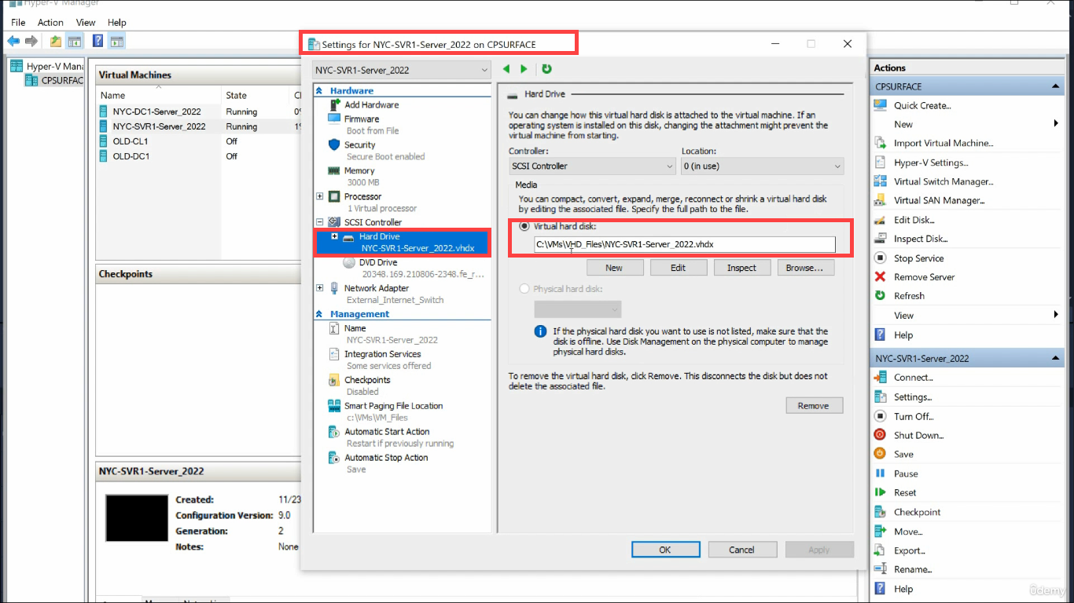
Task: Click the New button for virtual disk
Action: tap(614, 268)
